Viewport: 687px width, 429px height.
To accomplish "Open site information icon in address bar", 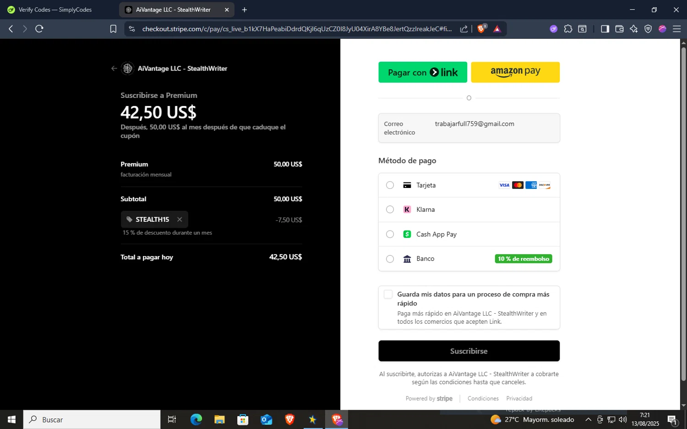I will (132, 29).
